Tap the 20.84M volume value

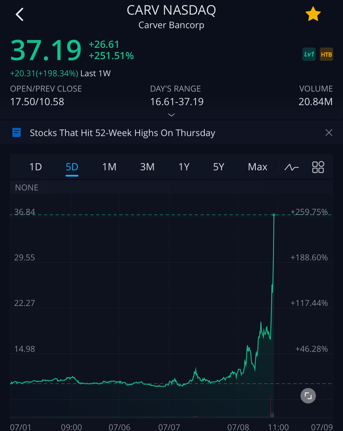click(x=316, y=102)
